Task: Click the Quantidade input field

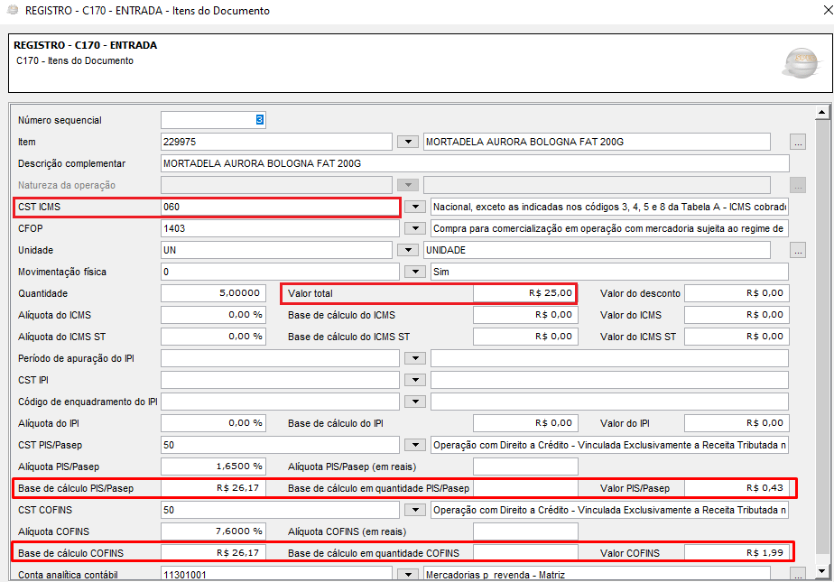Action: click(x=213, y=293)
